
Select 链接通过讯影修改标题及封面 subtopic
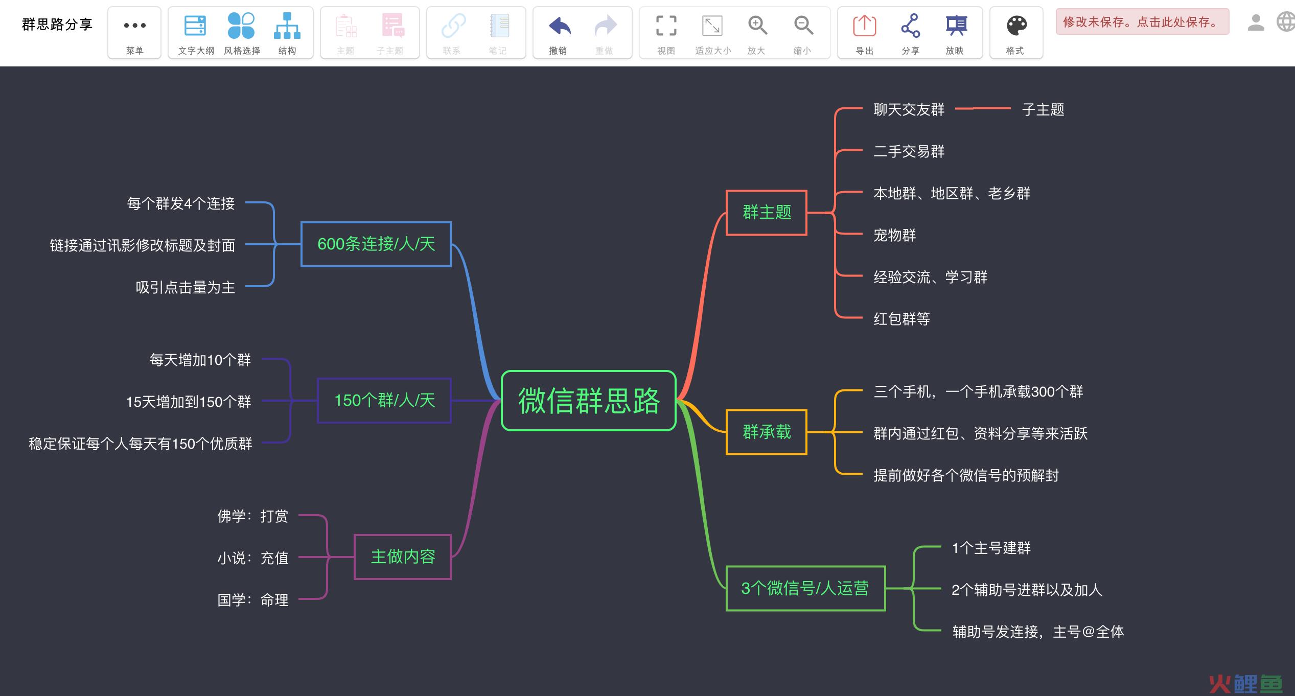coord(143,245)
